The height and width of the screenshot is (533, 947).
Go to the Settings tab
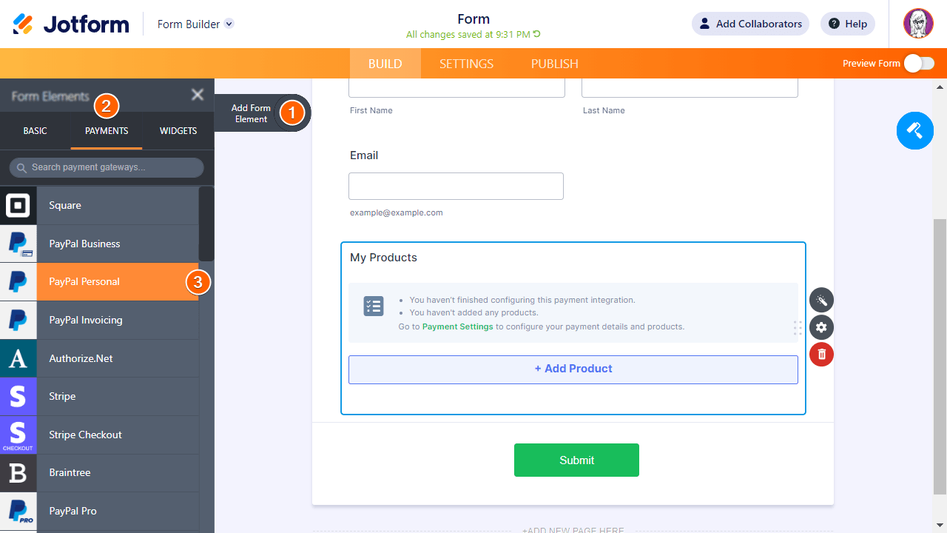click(x=466, y=64)
